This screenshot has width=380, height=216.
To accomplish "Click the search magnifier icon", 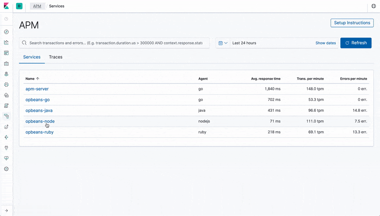I will click(24, 43).
